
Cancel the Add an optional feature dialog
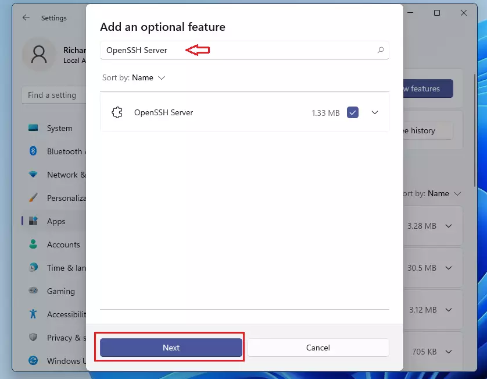pyautogui.click(x=318, y=347)
